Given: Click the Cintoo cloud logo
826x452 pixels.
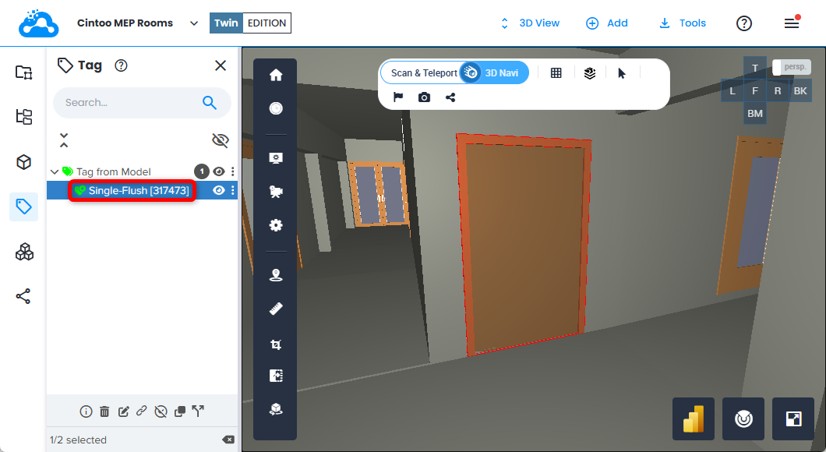Looking at the screenshot, I should pos(38,23).
